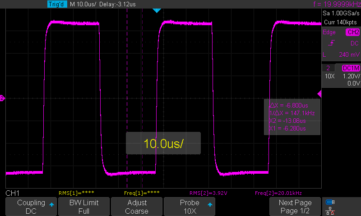Screen dimensions: 361x216
Task: Click the 240 mV trigger level value
Action: pyautogui.click(x=349, y=54)
